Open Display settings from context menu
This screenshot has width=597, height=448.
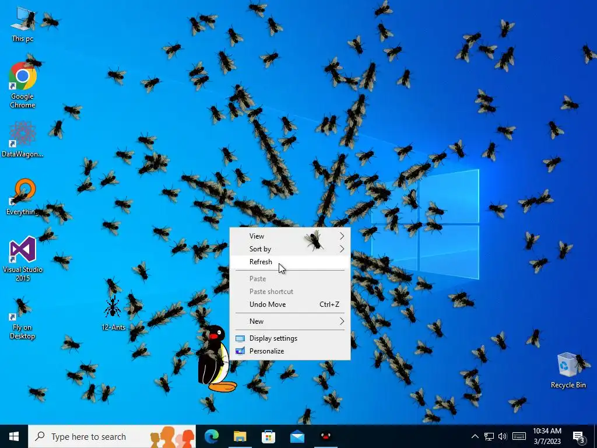(290, 338)
